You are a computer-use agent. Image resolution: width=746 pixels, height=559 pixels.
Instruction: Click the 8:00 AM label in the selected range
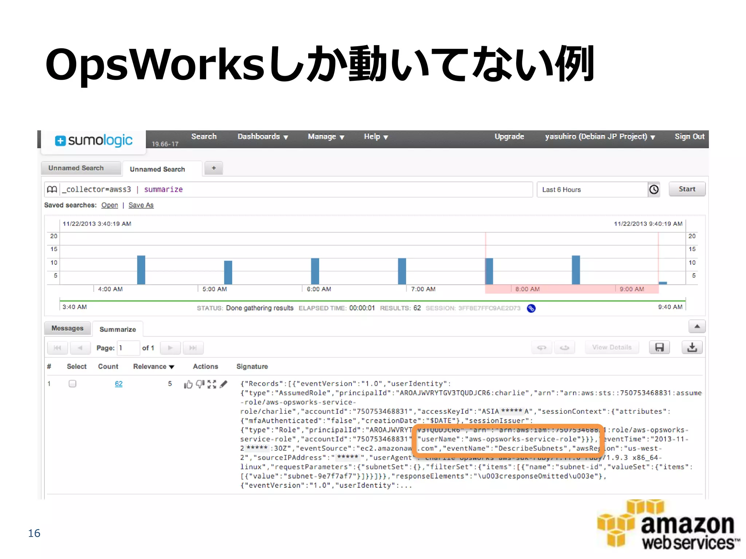tap(527, 289)
